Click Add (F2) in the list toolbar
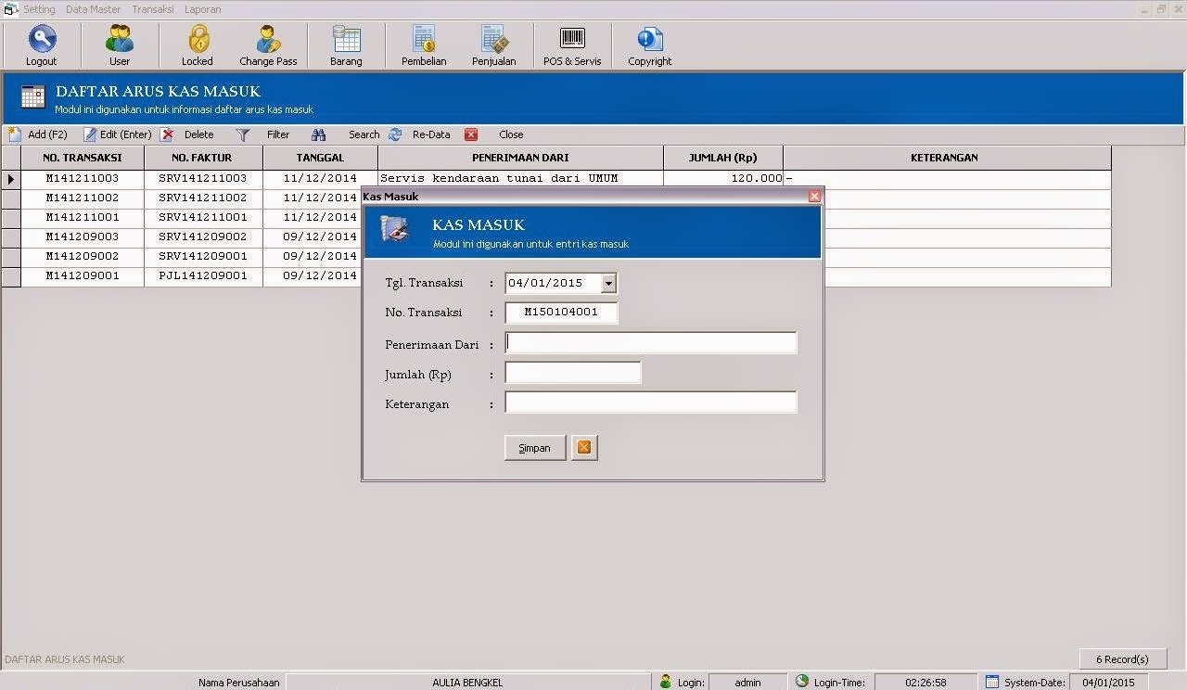The width and height of the screenshot is (1187, 690). [x=38, y=134]
